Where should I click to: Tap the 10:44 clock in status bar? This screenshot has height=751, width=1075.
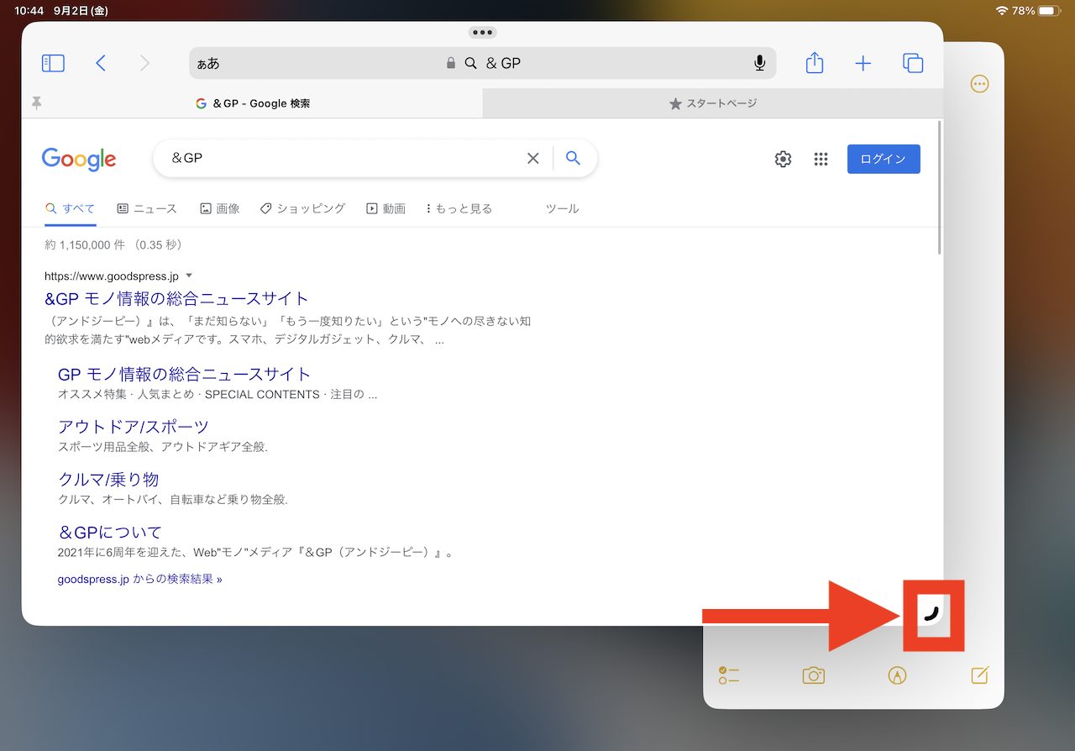[x=29, y=11]
